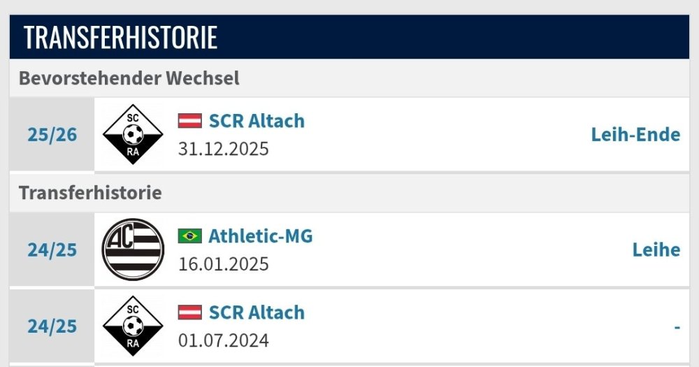Select the 24/25 season cell in the bottom row

52,326
